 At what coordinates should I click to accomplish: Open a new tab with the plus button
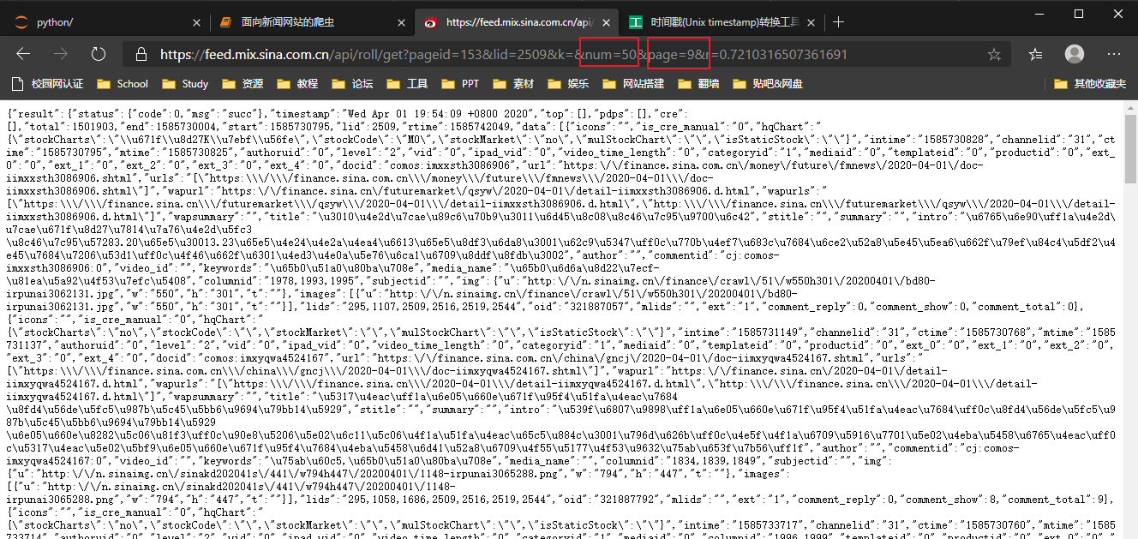(x=838, y=22)
